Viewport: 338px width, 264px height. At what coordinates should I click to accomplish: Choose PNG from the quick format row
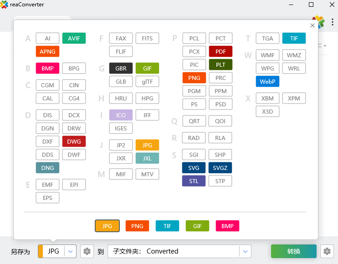coord(137,226)
